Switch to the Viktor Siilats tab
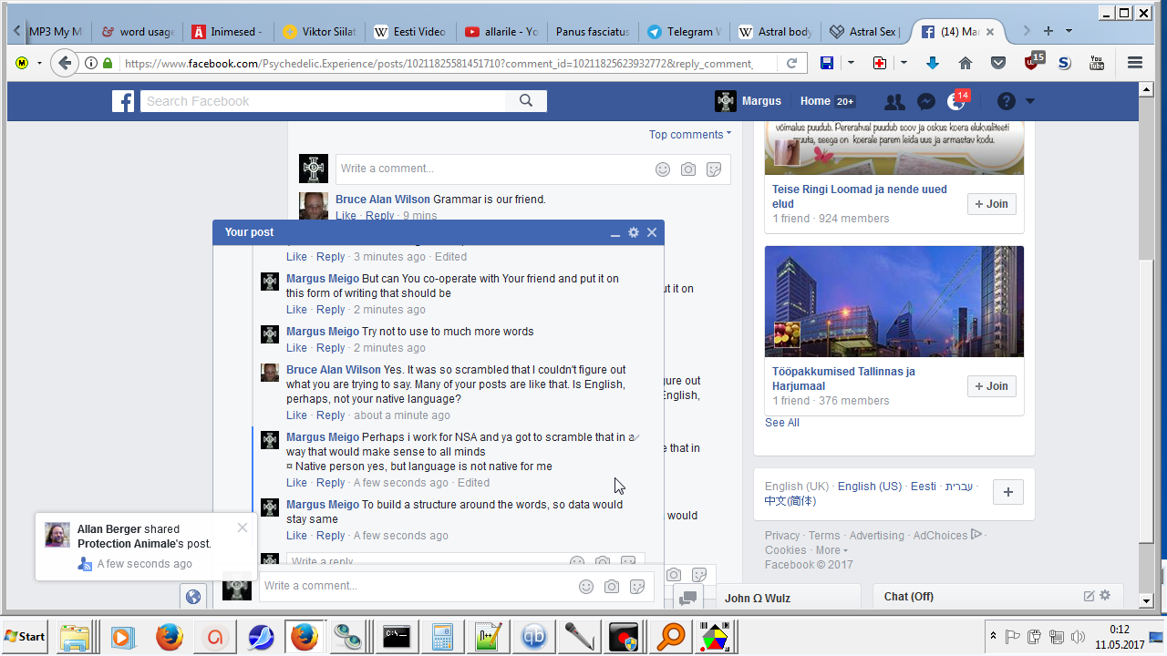This screenshot has height=656, width=1167. 318,31
